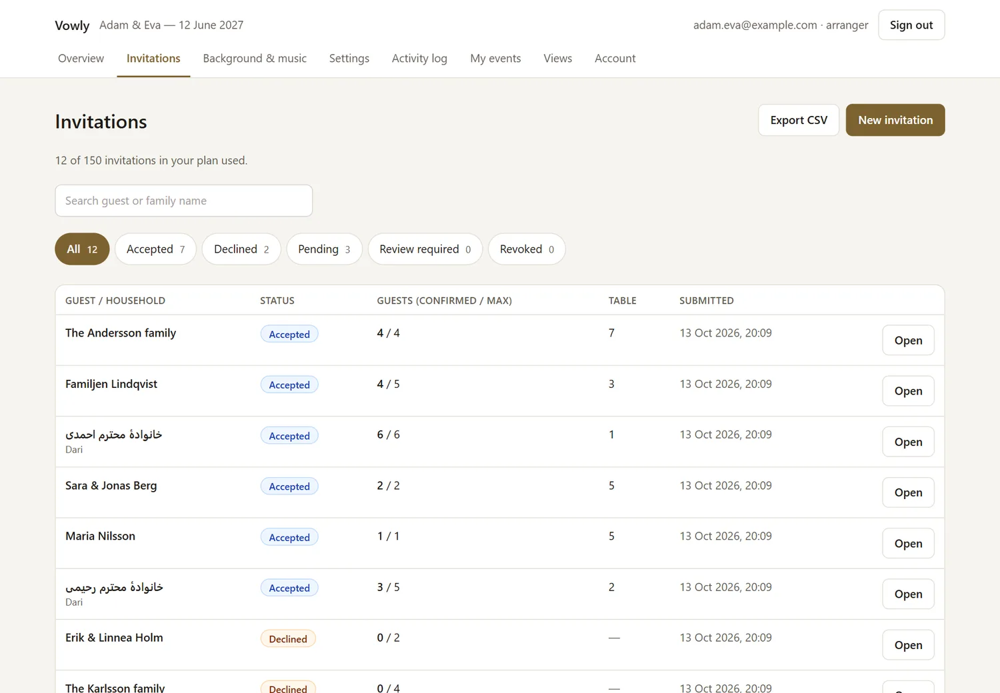The image size is (1000, 693).
Task: Create a New invitation
Action: pyautogui.click(x=895, y=120)
